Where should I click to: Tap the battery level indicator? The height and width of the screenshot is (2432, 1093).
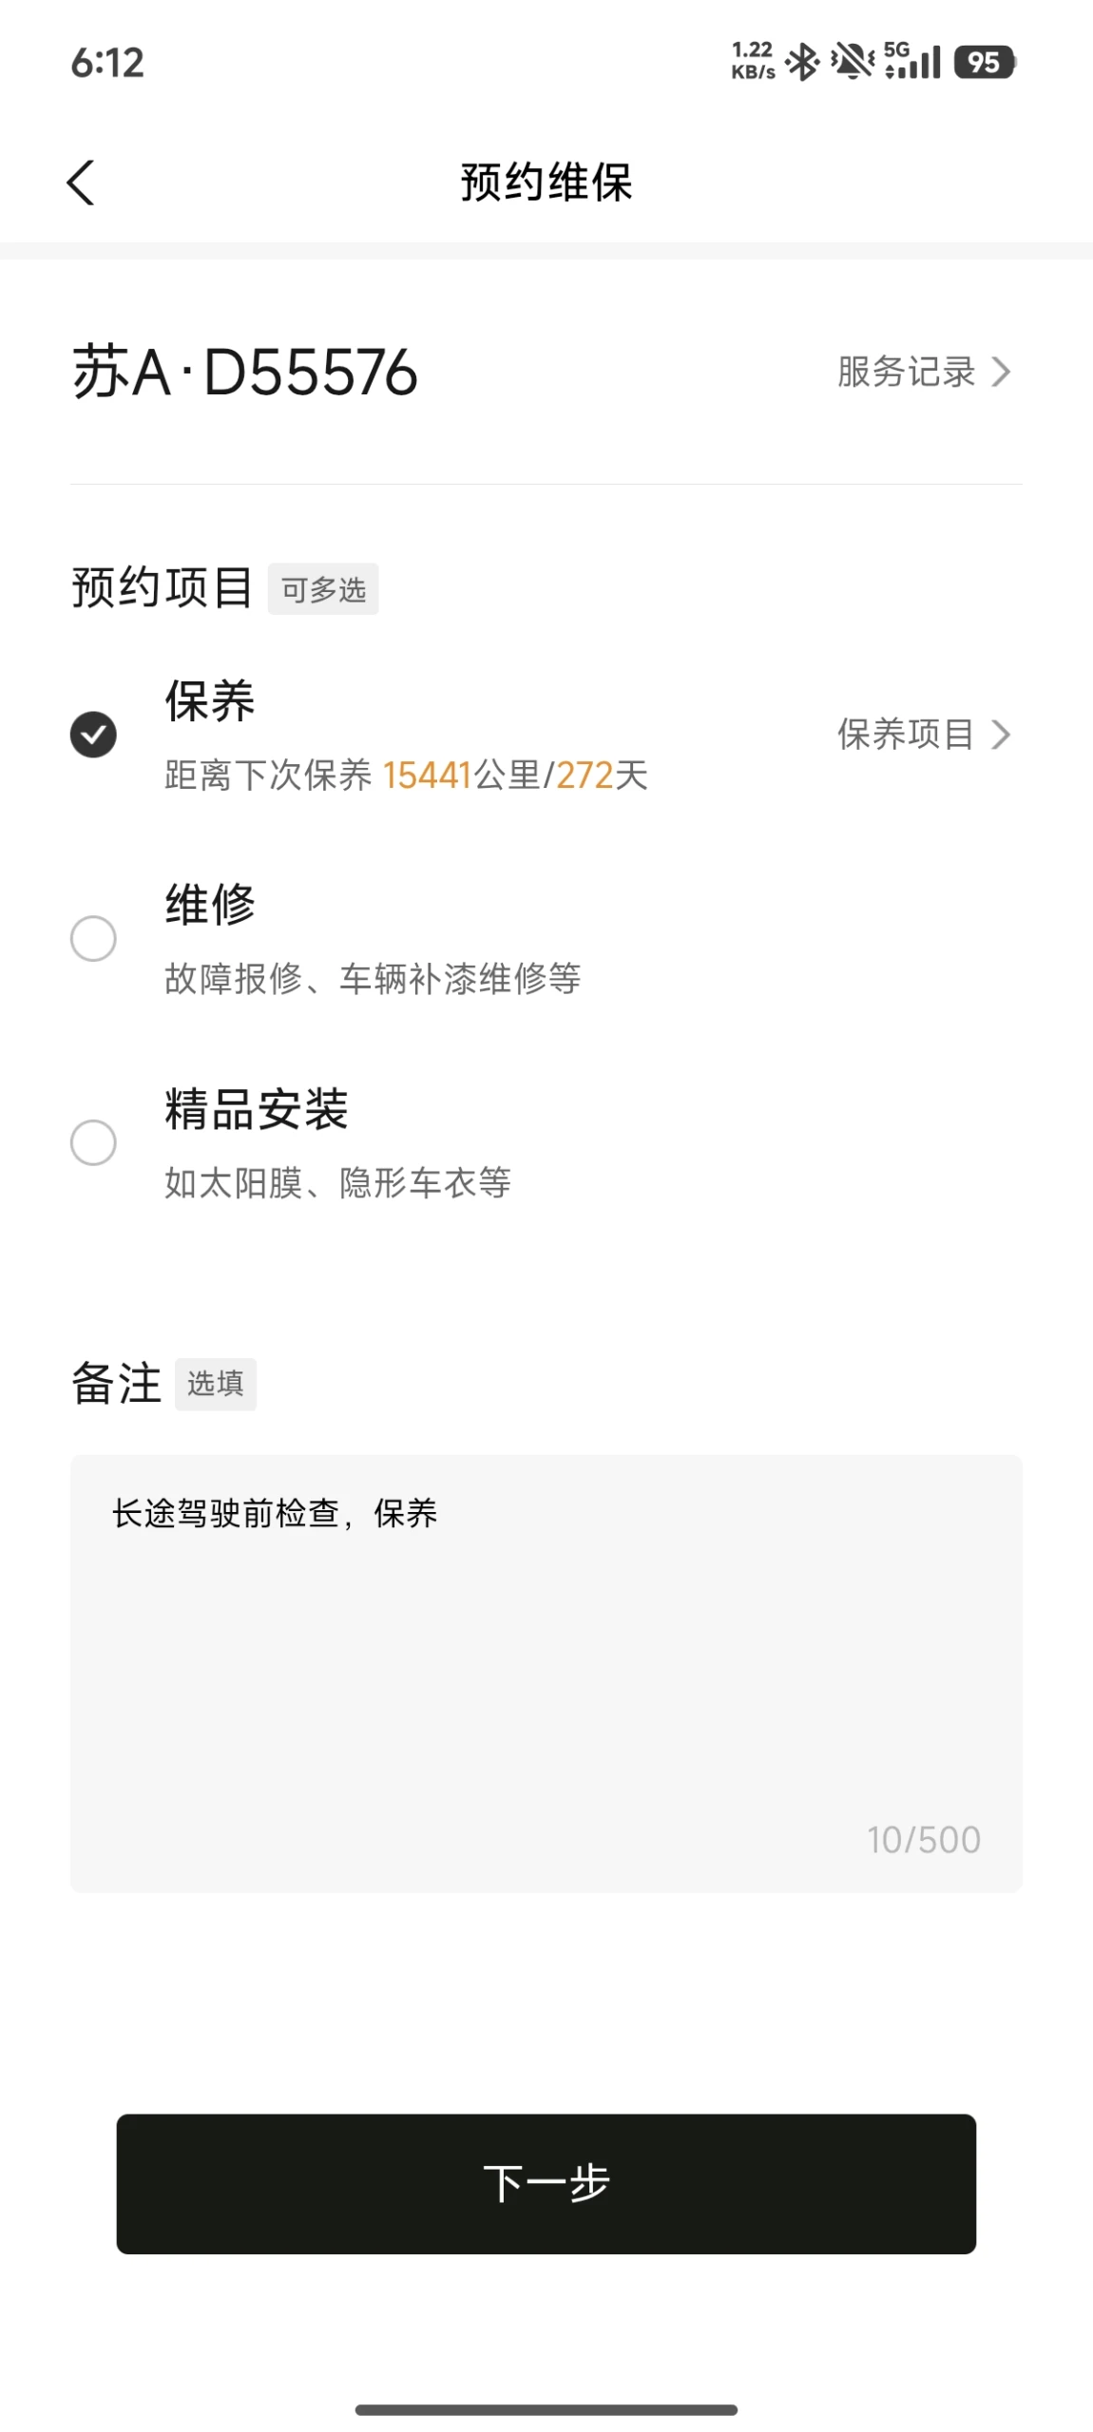(985, 63)
